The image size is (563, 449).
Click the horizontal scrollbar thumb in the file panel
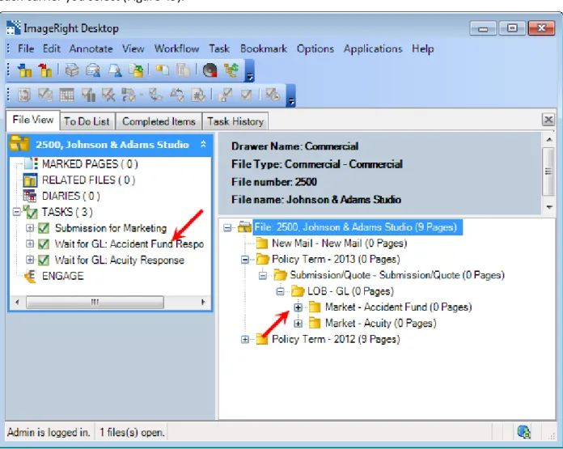tap(95, 302)
